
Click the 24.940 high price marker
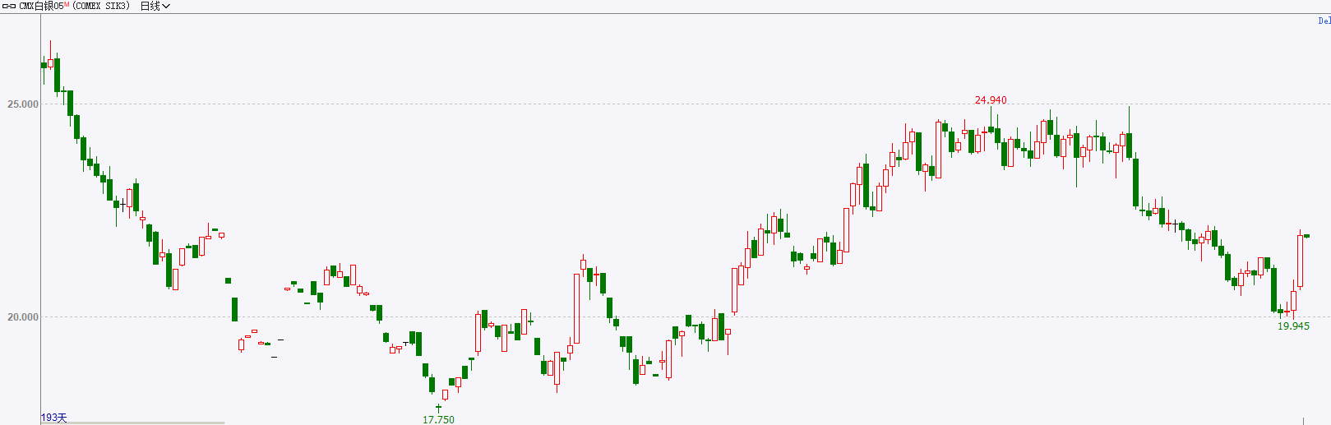991,100
